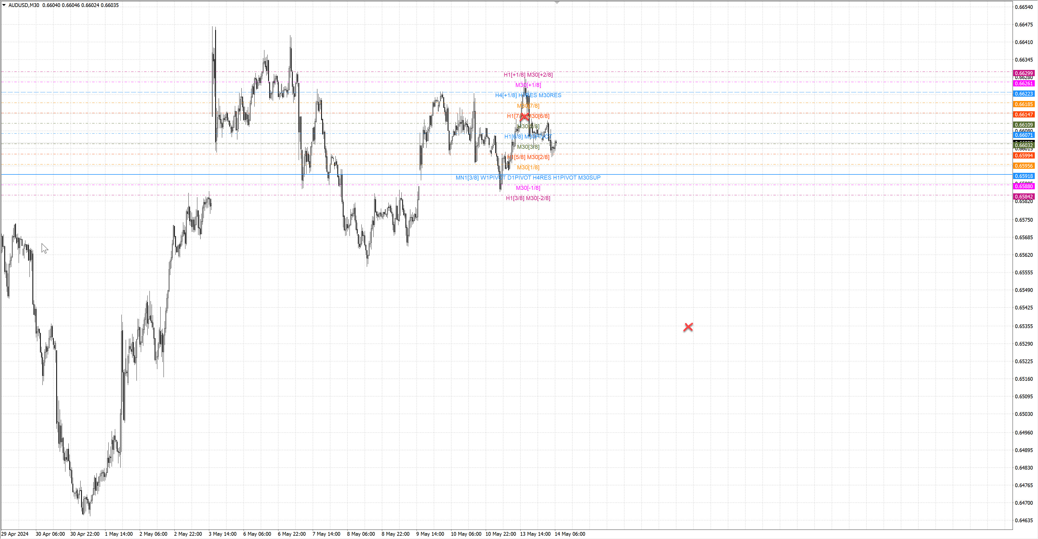Click the isolated red X marker below chart
1038x539 pixels.
pos(688,327)
